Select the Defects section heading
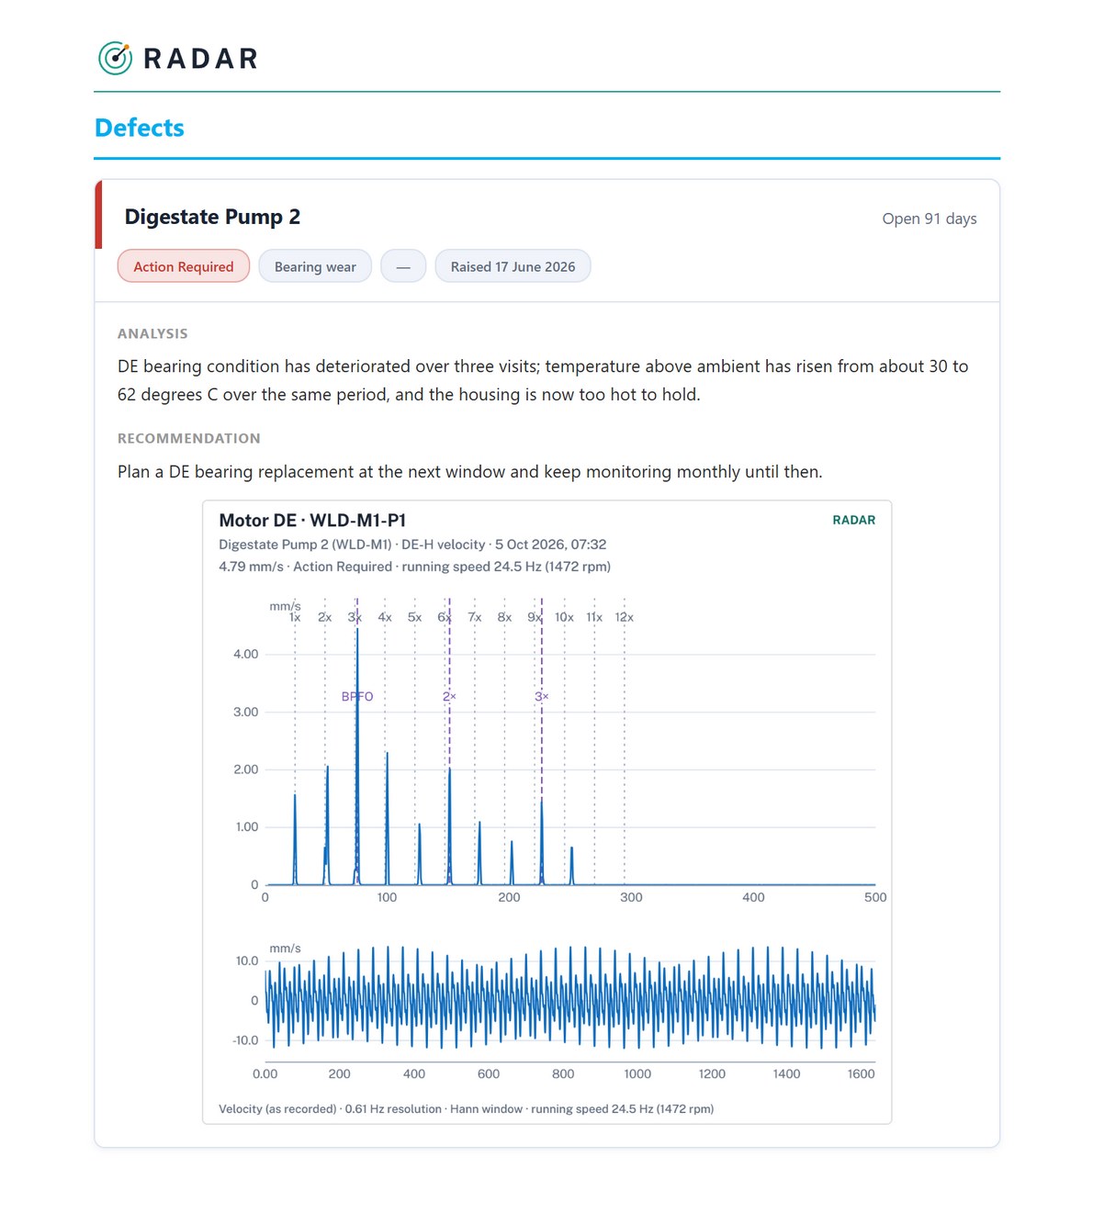 pyautogui.click(x=140, y=128)
